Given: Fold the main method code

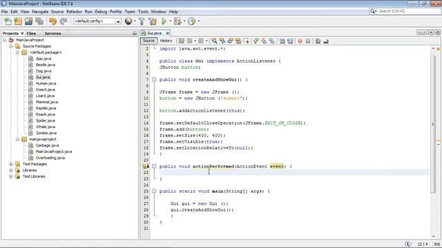Looking at the screenshot, I should [x=154, y=192].
